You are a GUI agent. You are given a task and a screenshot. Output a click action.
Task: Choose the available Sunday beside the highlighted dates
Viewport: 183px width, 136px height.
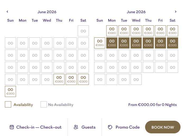(x=100, y=43)
